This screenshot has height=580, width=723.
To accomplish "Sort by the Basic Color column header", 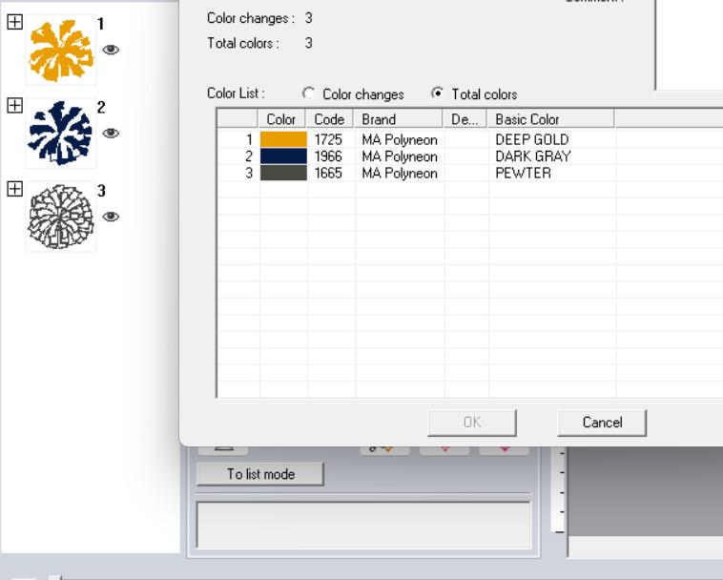I will (x=551, y=119).
